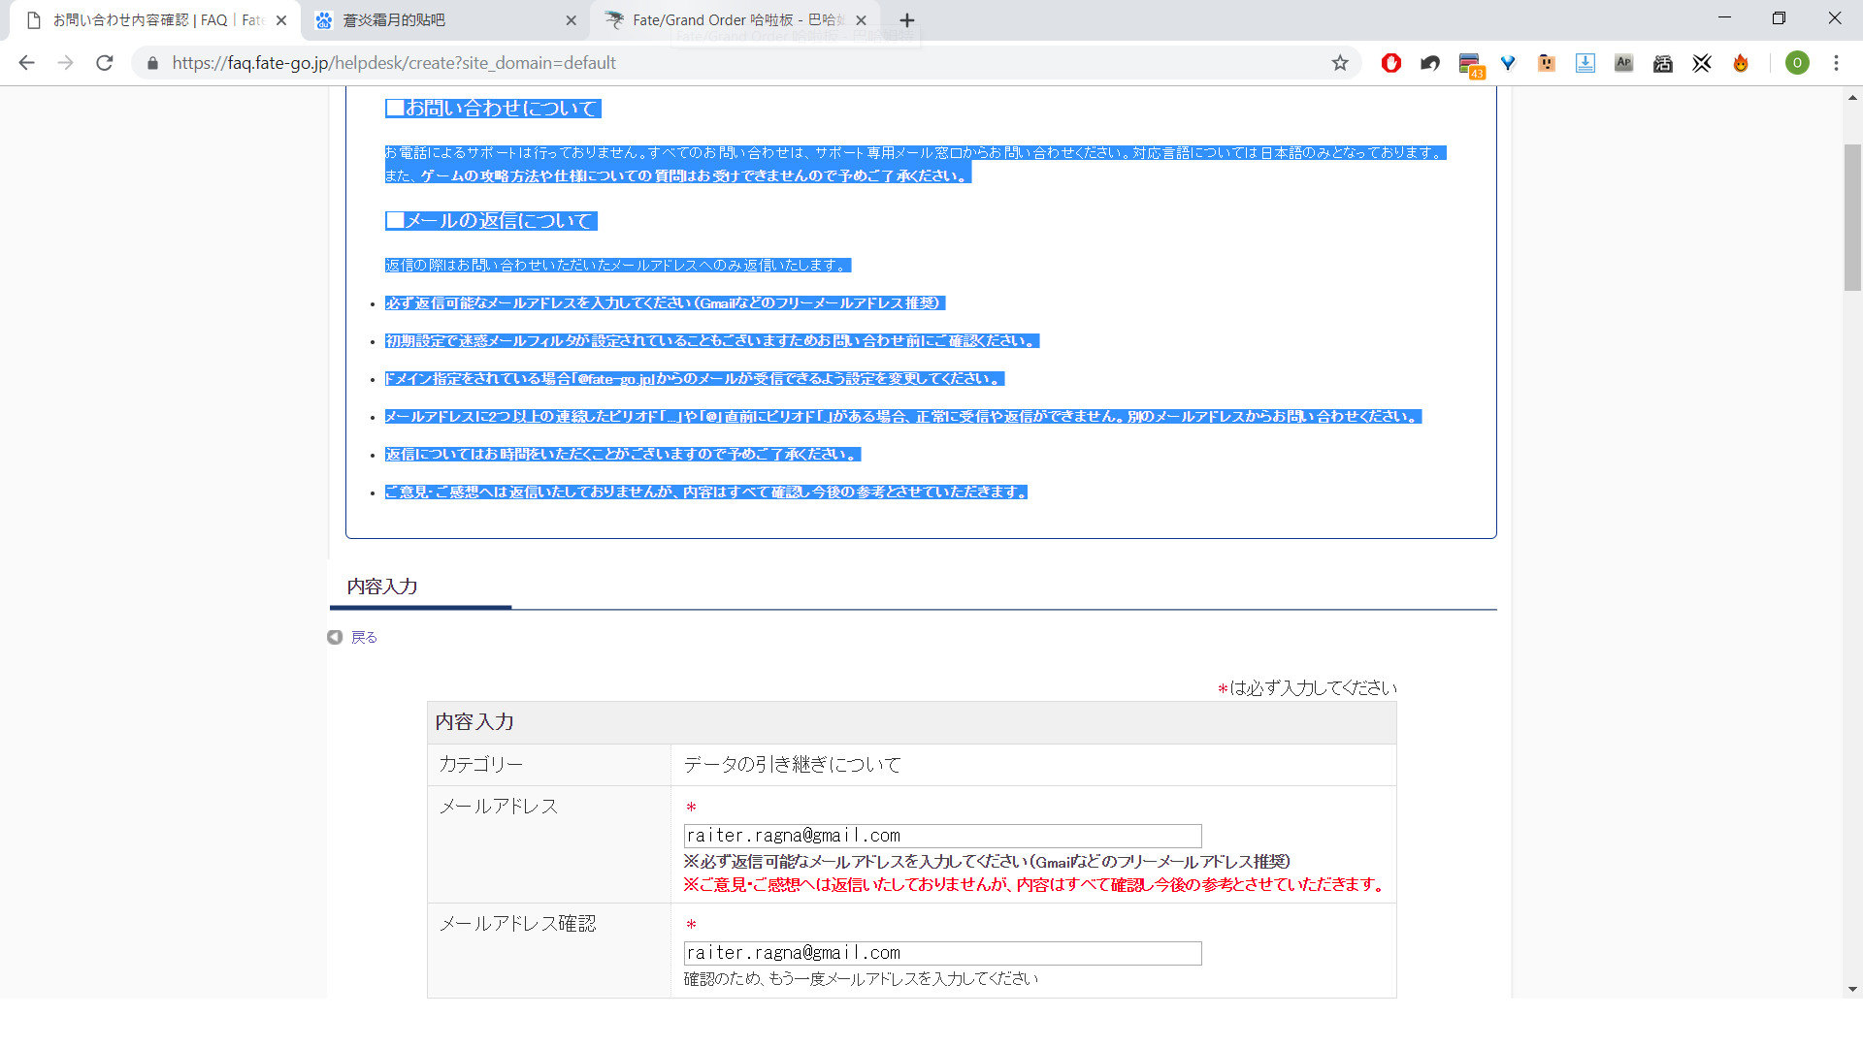This screenshot has height=1047, width=1863.
Task: Click the red ※ご意見・ご感想 notice text
Action: point(1035,885)
